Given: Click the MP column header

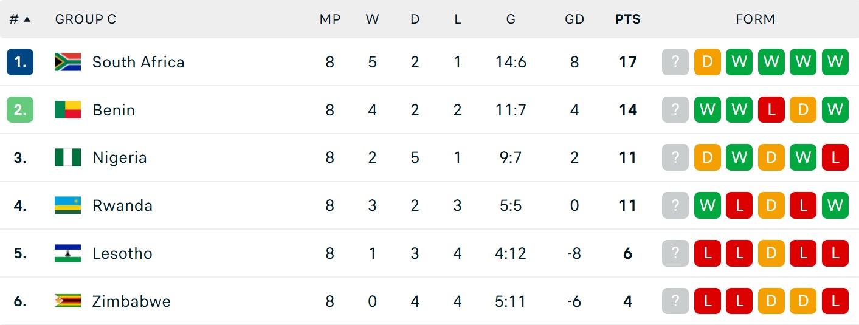Looking at the screenshot, I should click(329, 19).
